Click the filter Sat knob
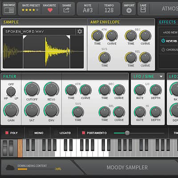The image size is (178, 178). (x=32, y=110)
